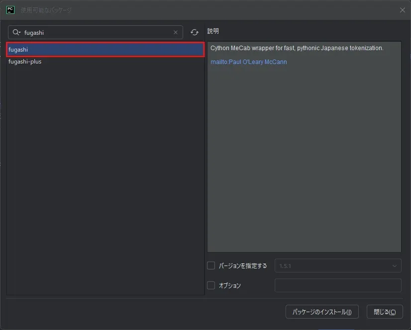Close the dialog with the X button

click(403, 10)
